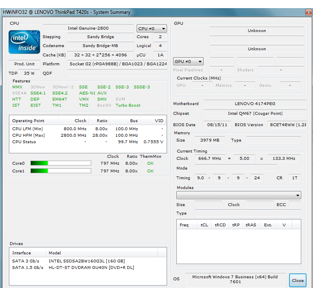Click the tRCD column header

(220, 225)
